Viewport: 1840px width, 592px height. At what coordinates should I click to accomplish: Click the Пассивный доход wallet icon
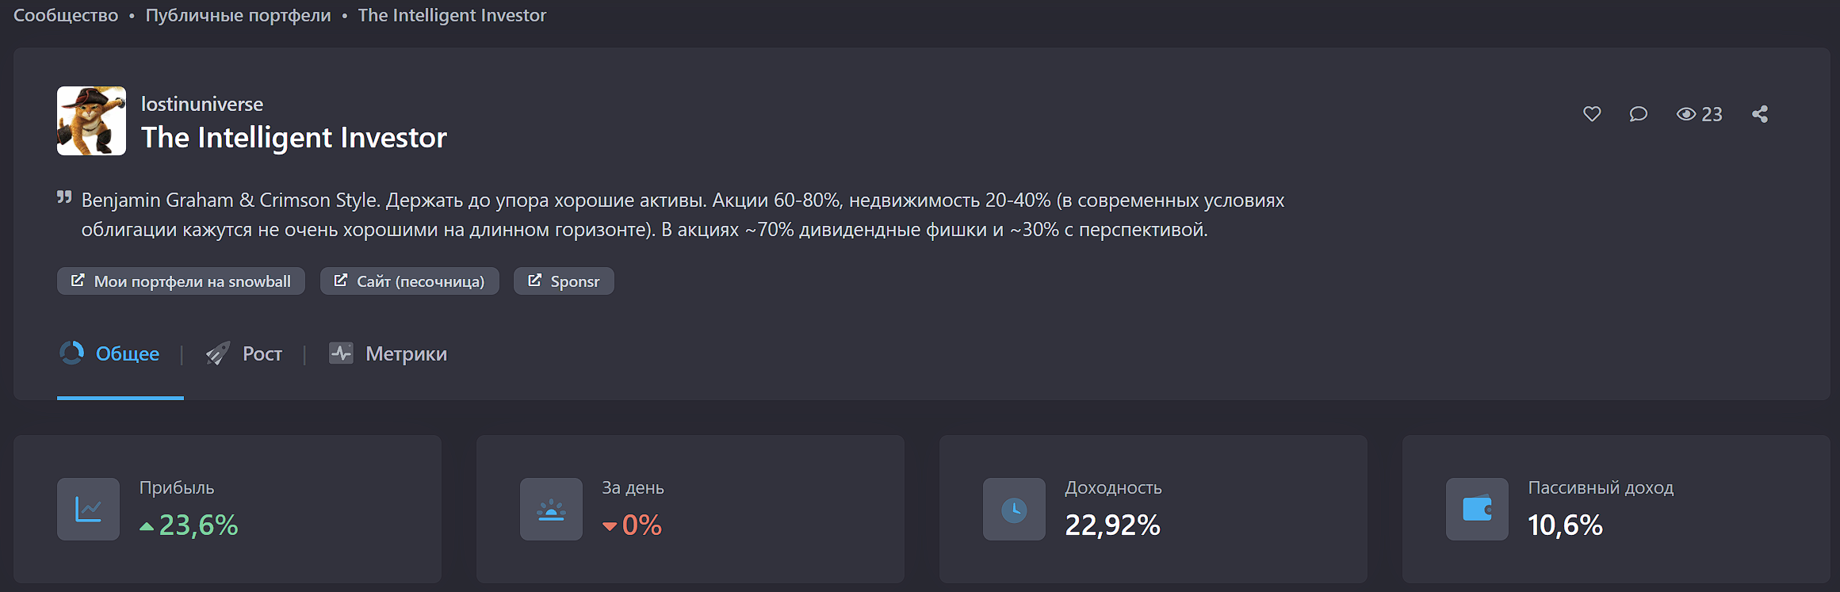(x=1477, y=509)
